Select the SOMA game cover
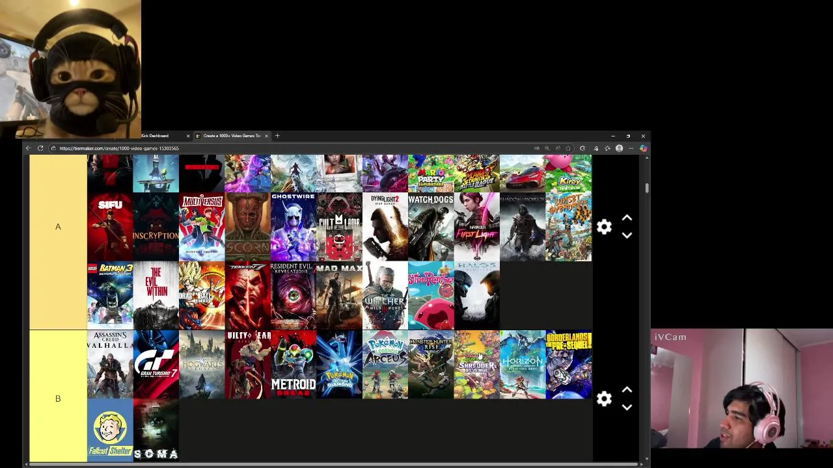The height and width of the screenshot is (468, 833). coord(156,430)
